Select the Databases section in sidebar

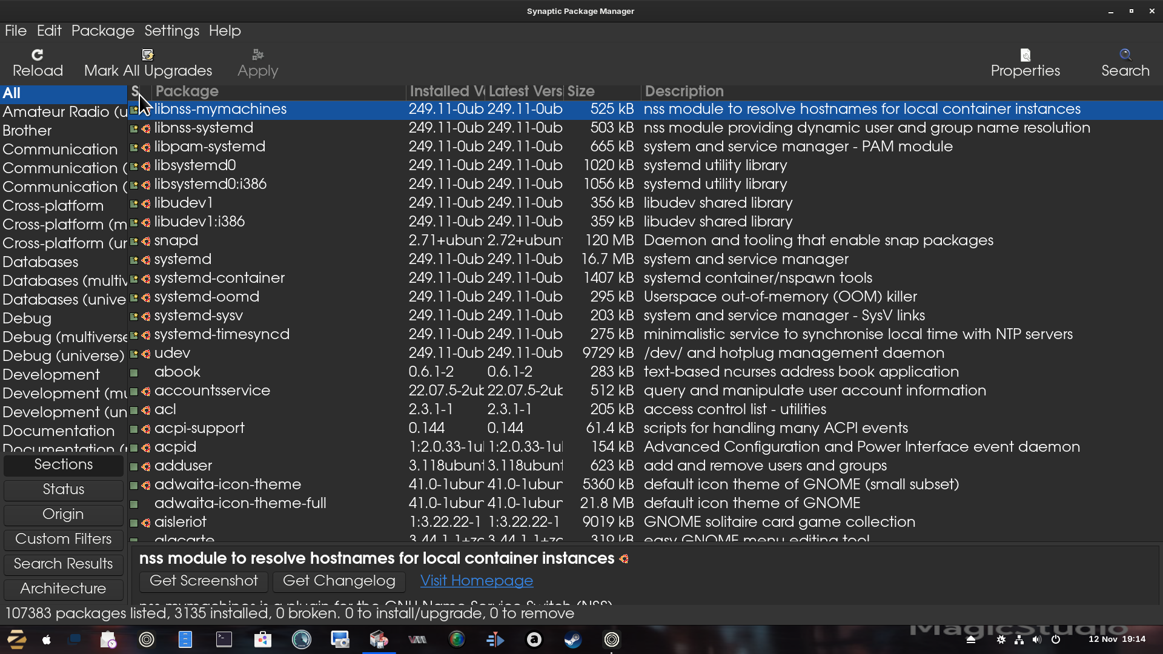tap(41, 262)
